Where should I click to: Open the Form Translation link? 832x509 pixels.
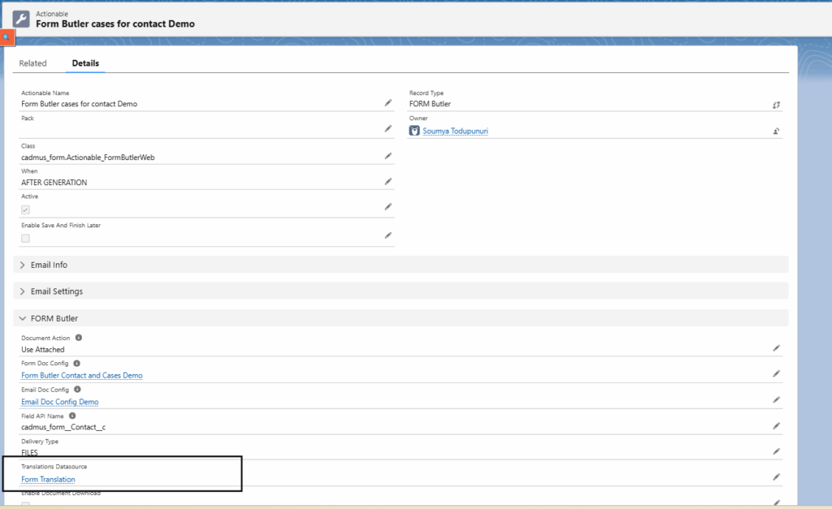48,479
